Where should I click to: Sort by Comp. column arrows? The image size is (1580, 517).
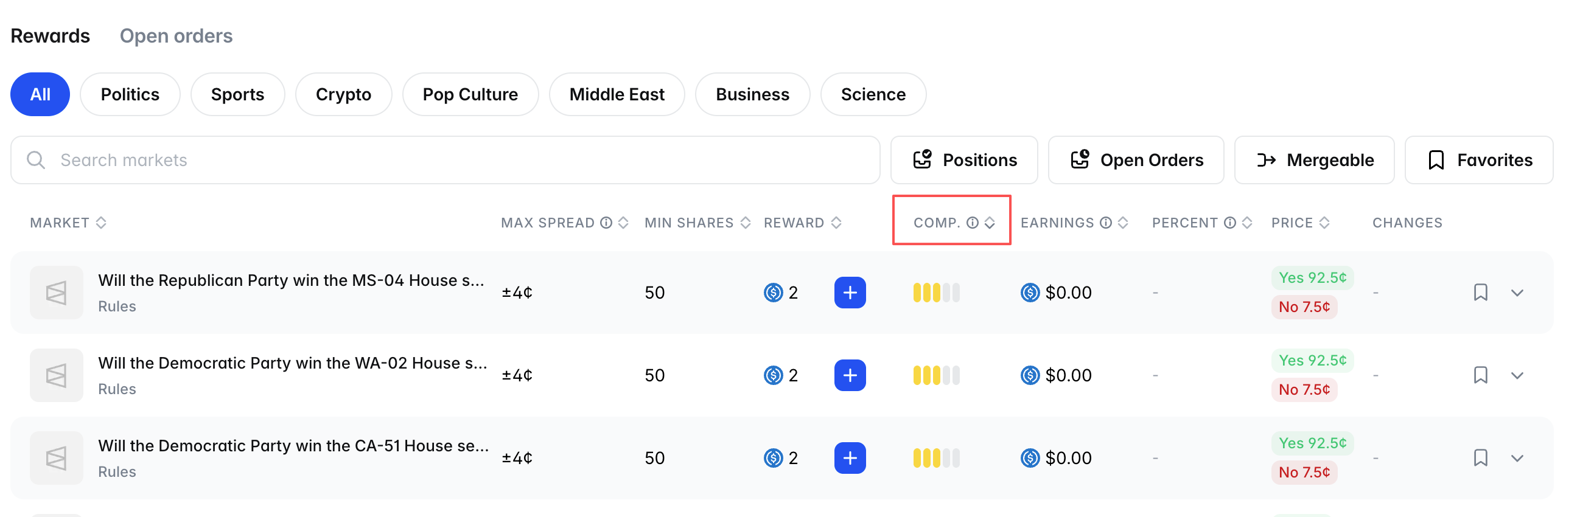click(990, 223)
